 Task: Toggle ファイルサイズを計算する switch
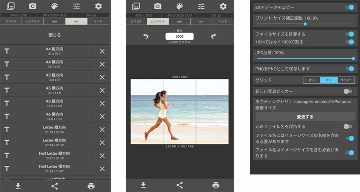point(350,34)
